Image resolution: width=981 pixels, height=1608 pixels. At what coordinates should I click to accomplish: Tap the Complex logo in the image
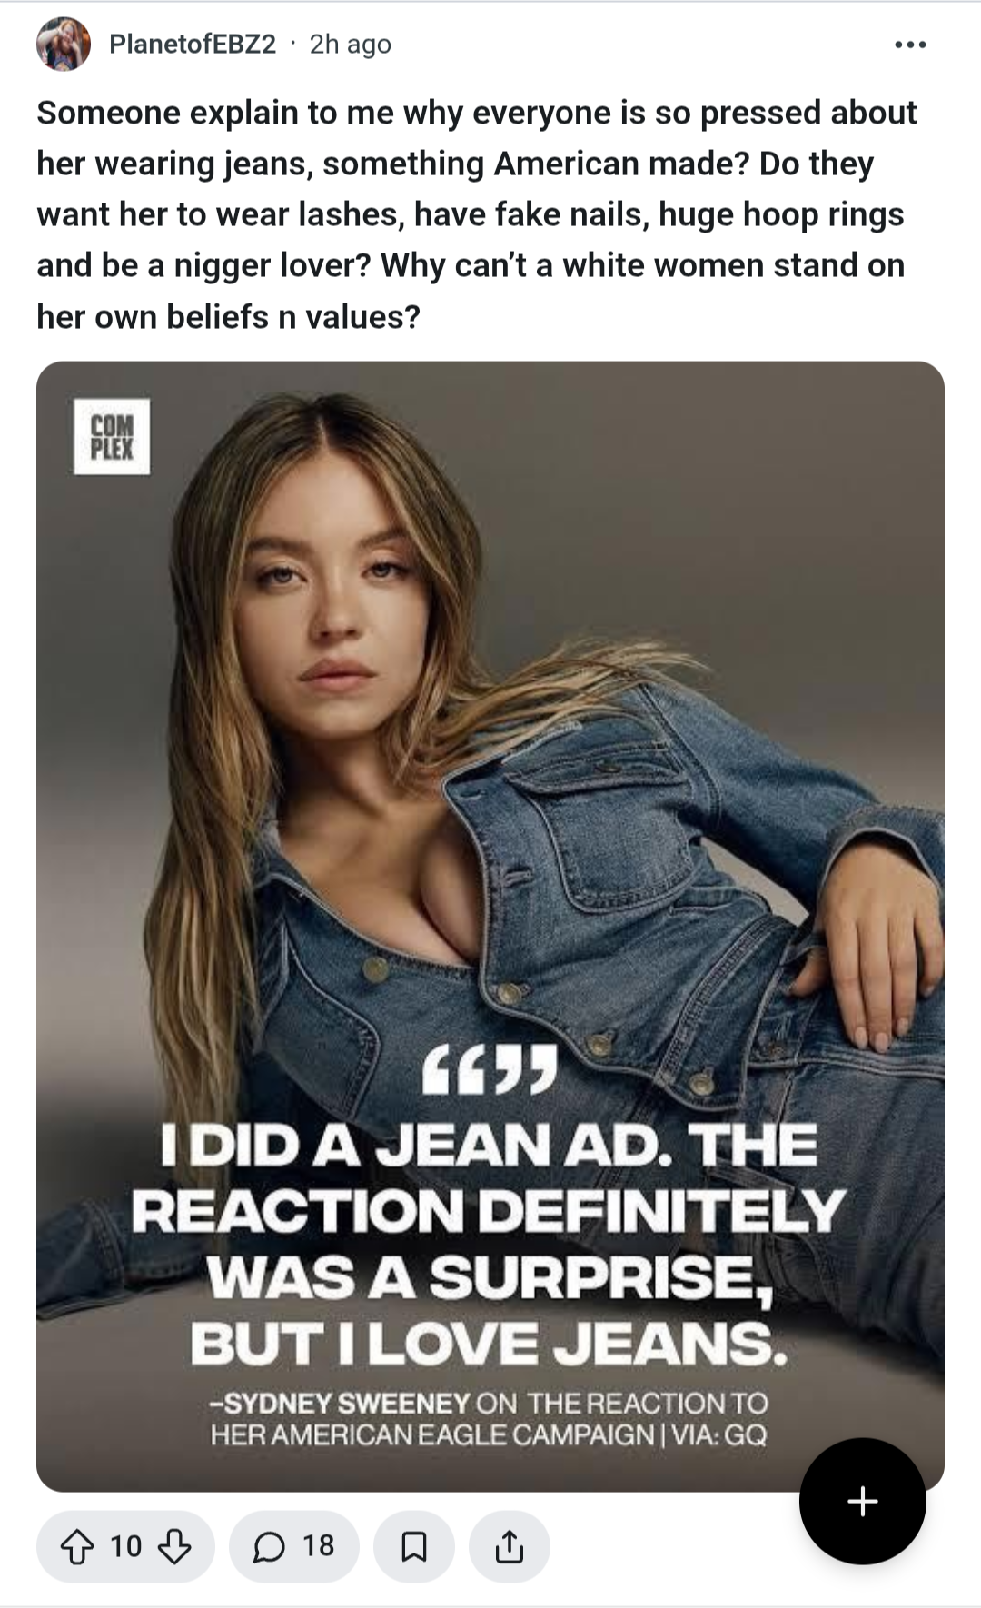pos(112,437)
